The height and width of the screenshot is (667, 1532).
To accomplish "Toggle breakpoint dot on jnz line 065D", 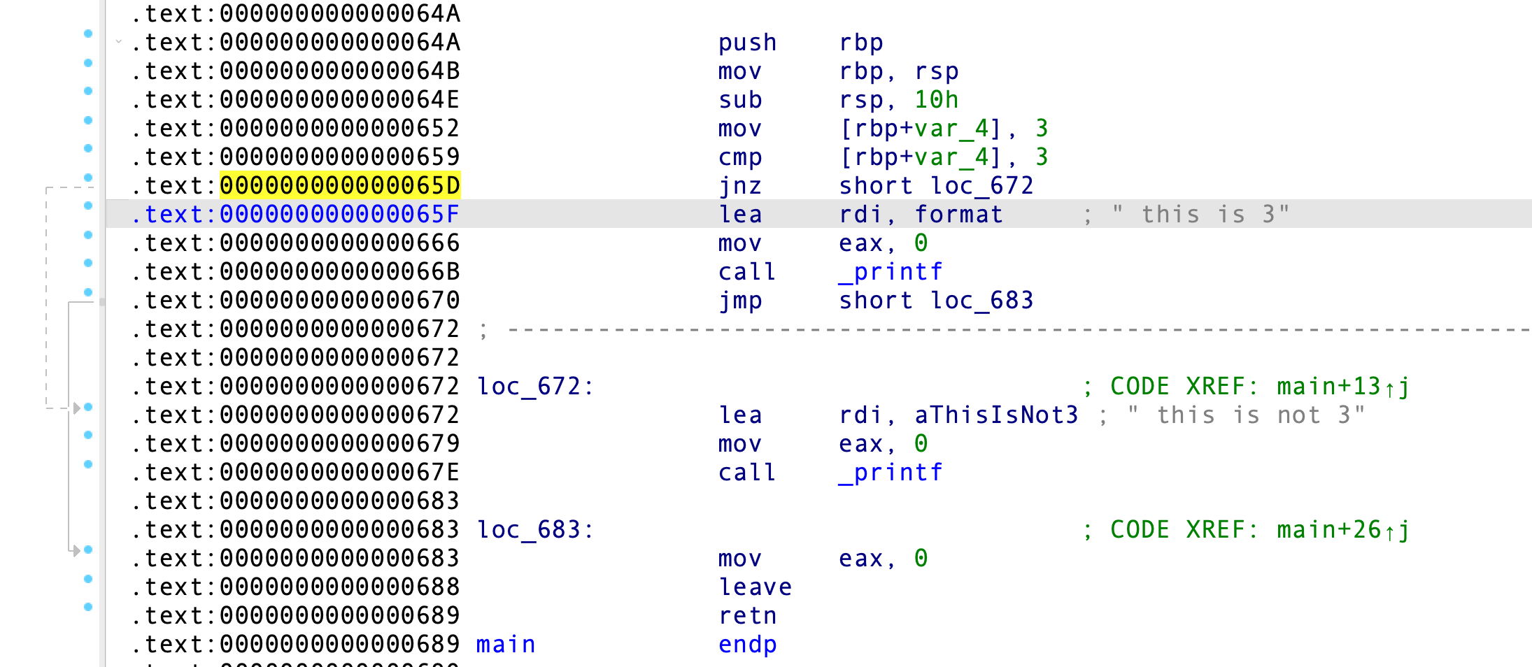I will point(88,178).
